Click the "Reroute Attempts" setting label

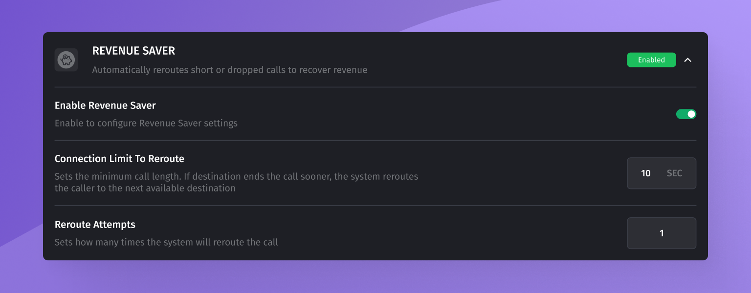coord(95,225)
